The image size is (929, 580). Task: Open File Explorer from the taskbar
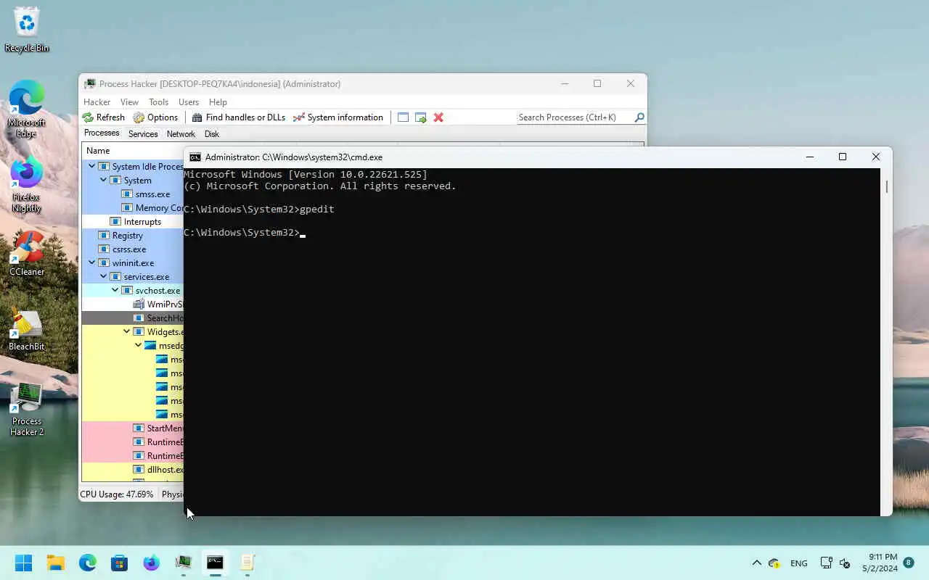pos(56,563)
